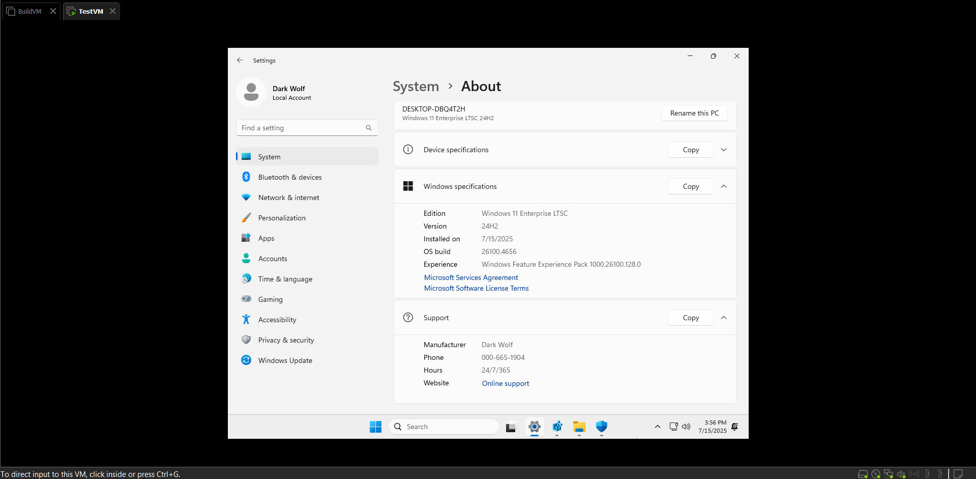Open Accounts settings

(x=307, y=259)
